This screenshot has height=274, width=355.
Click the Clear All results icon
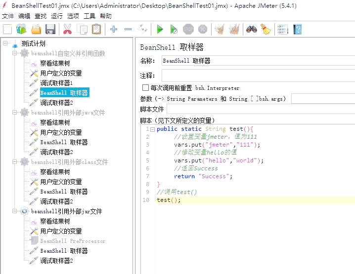234,29
